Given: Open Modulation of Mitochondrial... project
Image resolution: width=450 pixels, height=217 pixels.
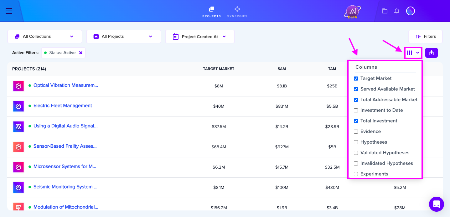Looking at the screenshot, I should (x=66, y=207).
